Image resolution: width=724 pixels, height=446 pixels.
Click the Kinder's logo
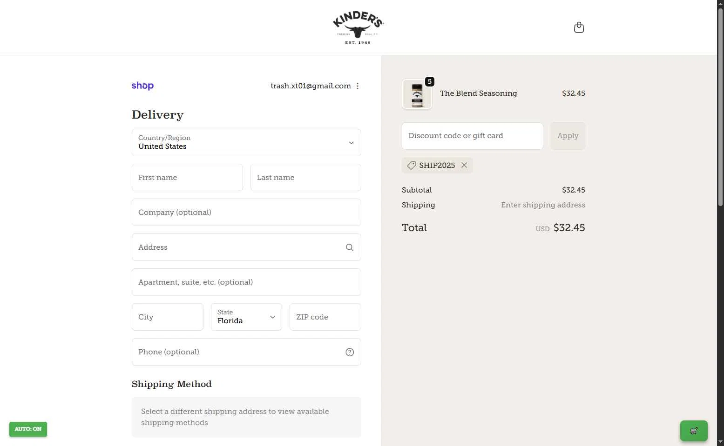point(358,27)
